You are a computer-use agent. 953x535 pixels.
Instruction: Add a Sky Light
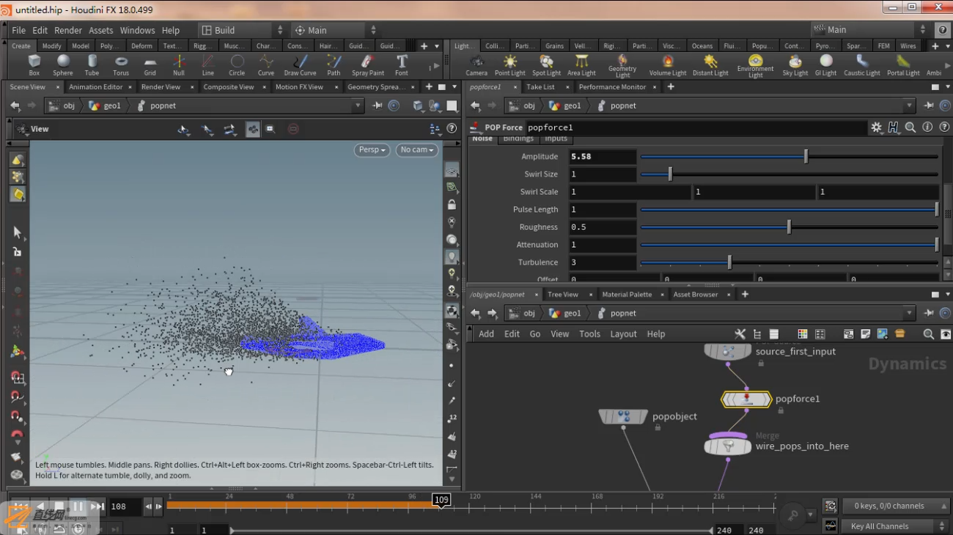(795, 65)
